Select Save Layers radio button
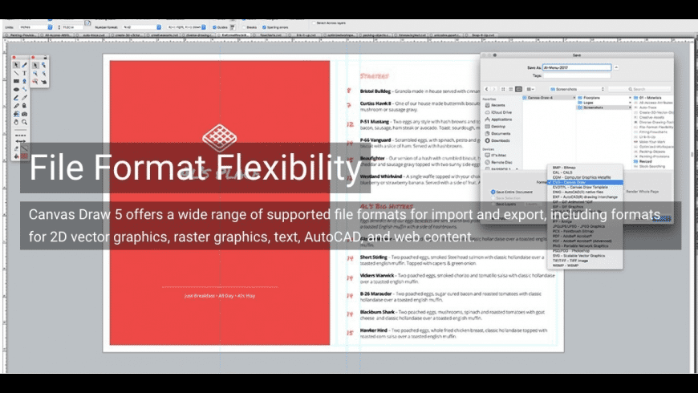This screenshot has height=393, width=698. click(x=493, y=204)
